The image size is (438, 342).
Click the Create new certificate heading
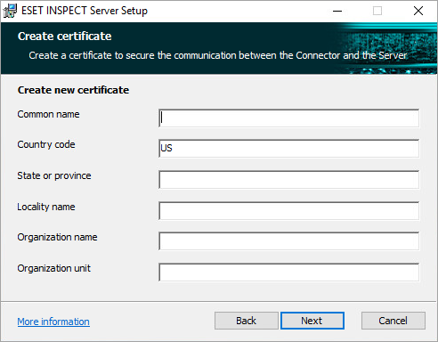[x=73, y=90]
